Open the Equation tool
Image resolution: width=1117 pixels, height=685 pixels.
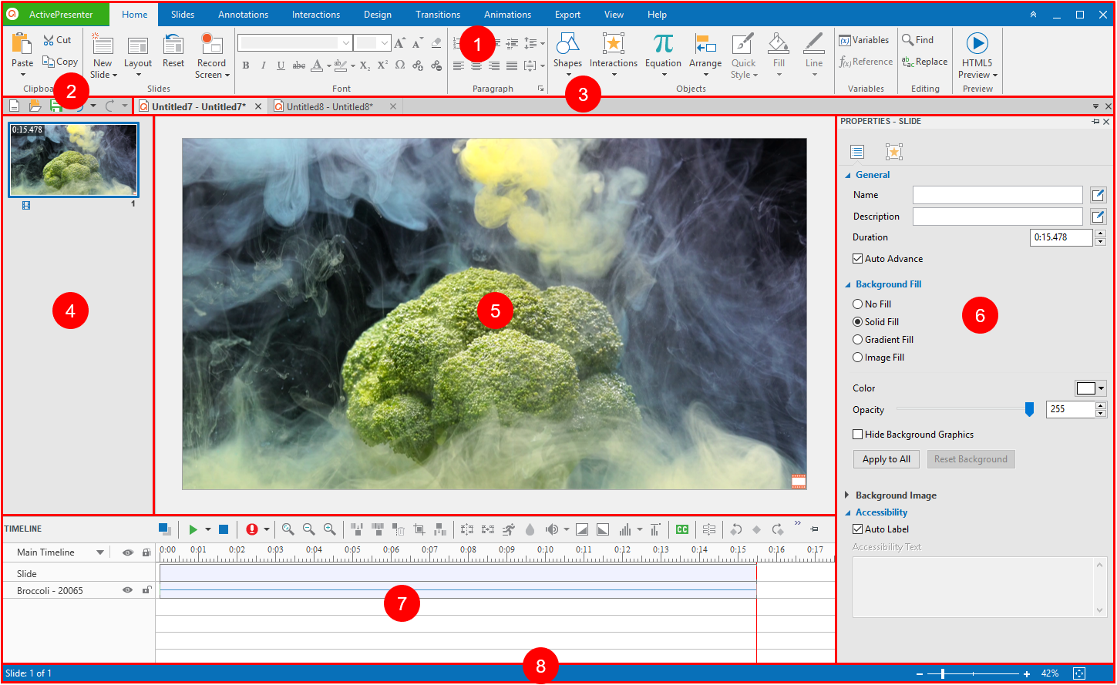(x=663, y=45)
